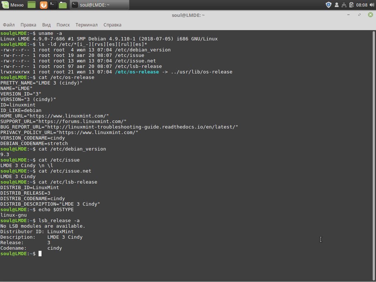376x282 pixels.
Task: Click the VERSION_ID="3" line
Action: point(21,94)
